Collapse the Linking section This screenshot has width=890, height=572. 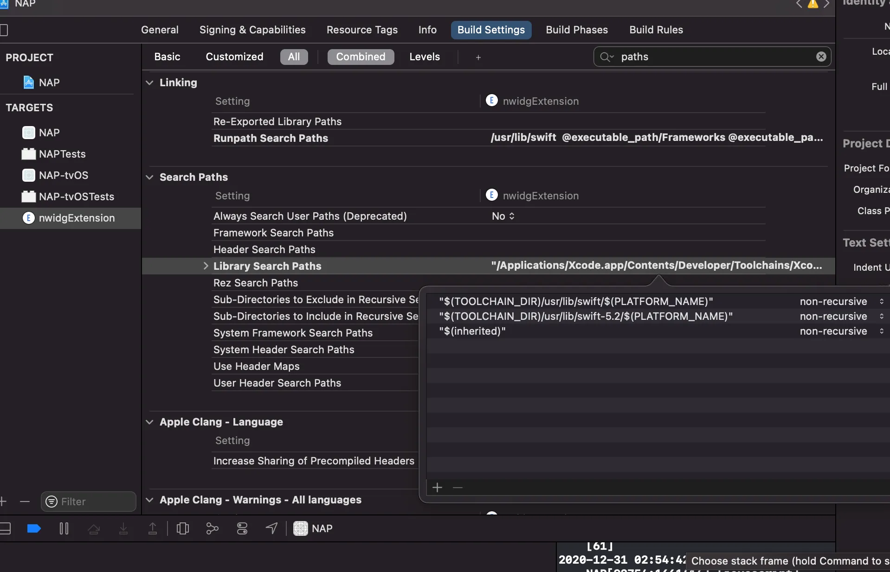149,83
